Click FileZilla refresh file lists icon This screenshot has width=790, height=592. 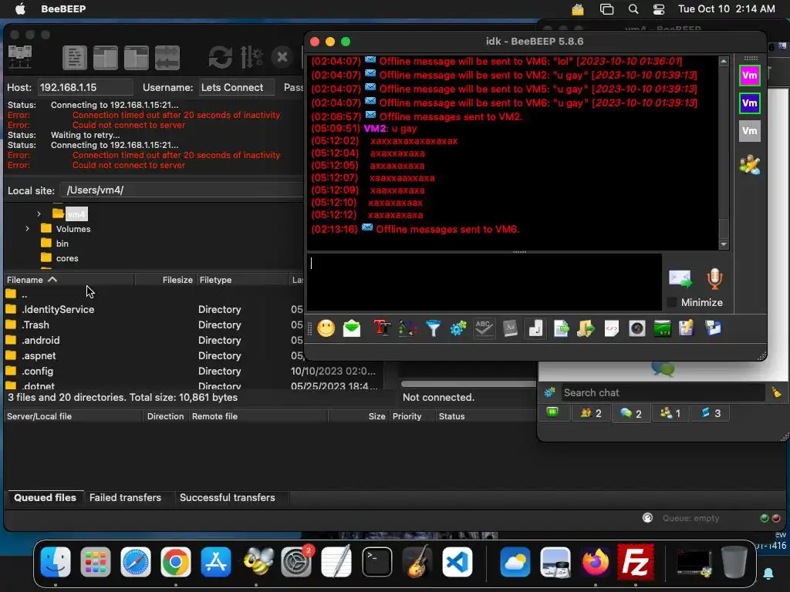point(220,57)
